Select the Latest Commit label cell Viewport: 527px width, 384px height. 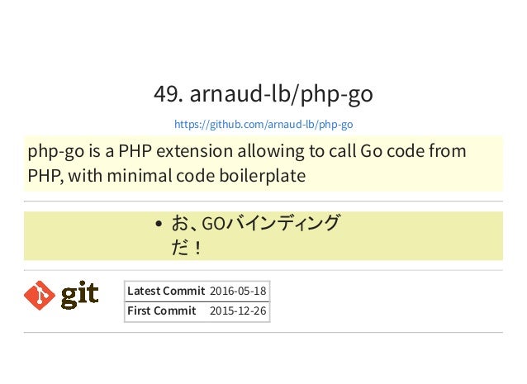click(166, 291)
